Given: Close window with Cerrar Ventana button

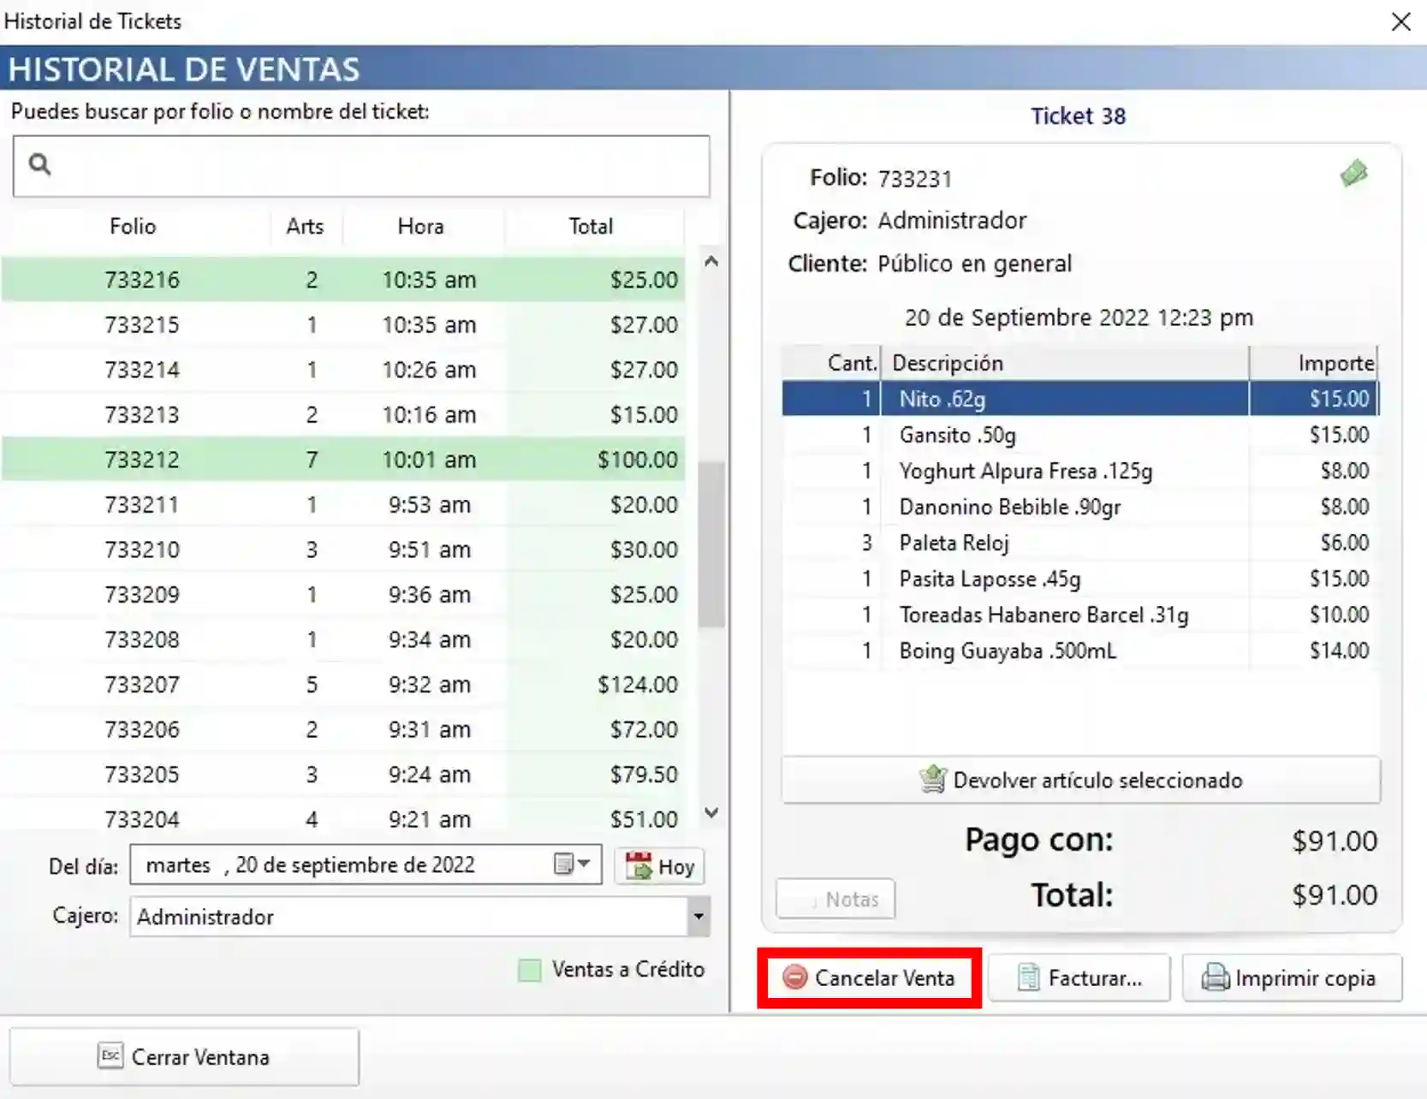Looking at the screenshot, I should tap(184, 1056).
